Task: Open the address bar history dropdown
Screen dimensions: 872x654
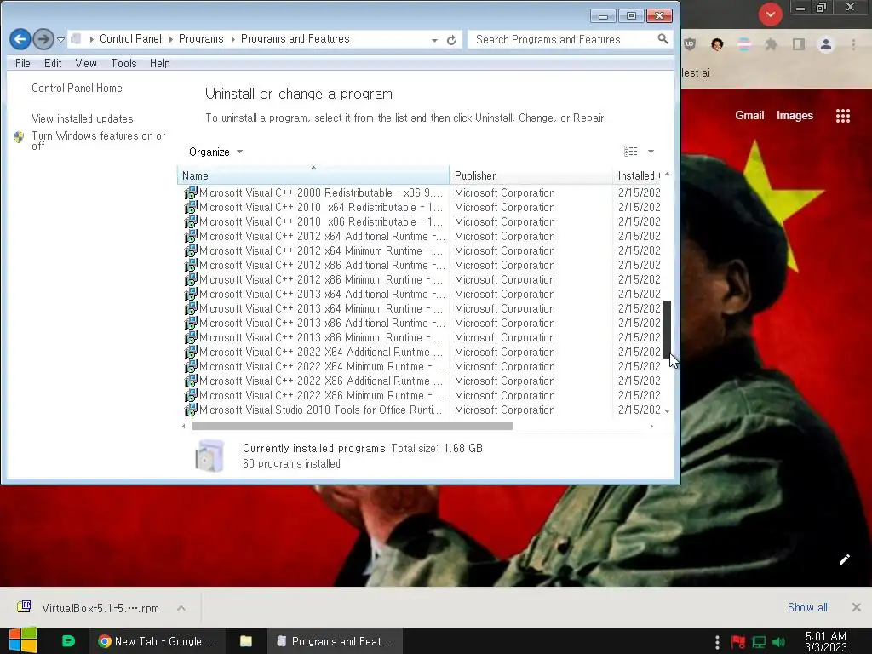Action: (x=434, y=40)
